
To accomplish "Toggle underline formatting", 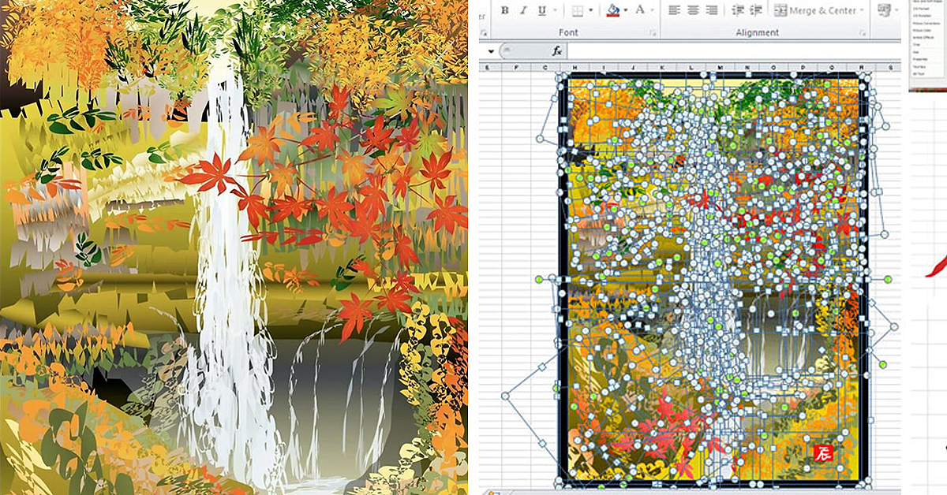I will click(x=541, y=9).
